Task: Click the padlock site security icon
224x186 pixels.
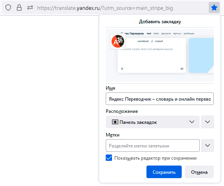Action: [19, 7]
